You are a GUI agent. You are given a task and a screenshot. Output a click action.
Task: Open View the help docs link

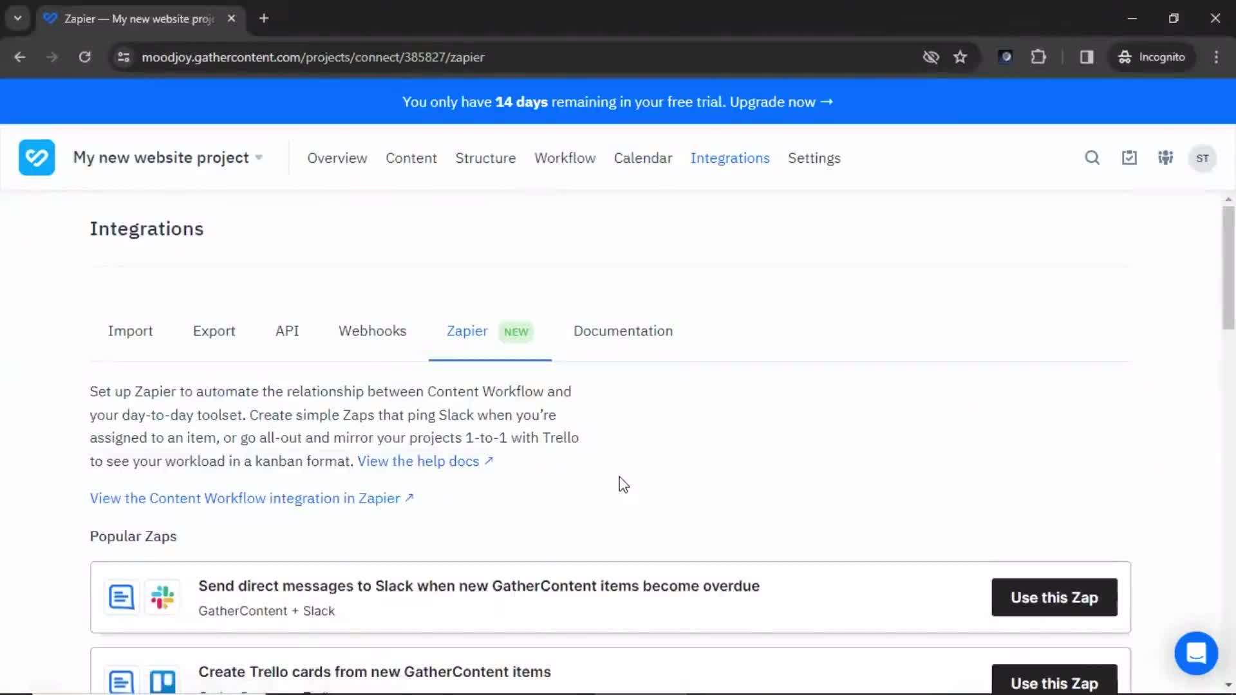(425, 461)
